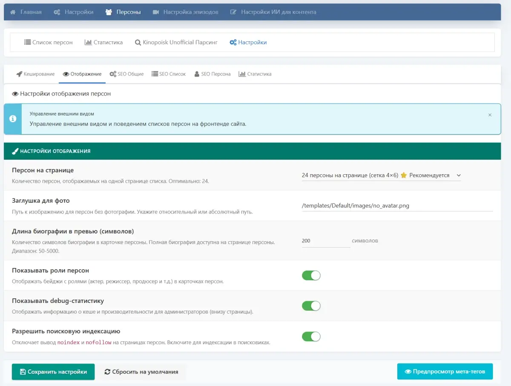Switch to the SEO Персона tab
The height and width of the screenshot is (386, 511).
212,74
